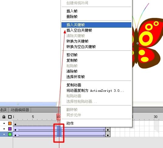Toggle outline view of the purple layer

(x=10, y=129)
